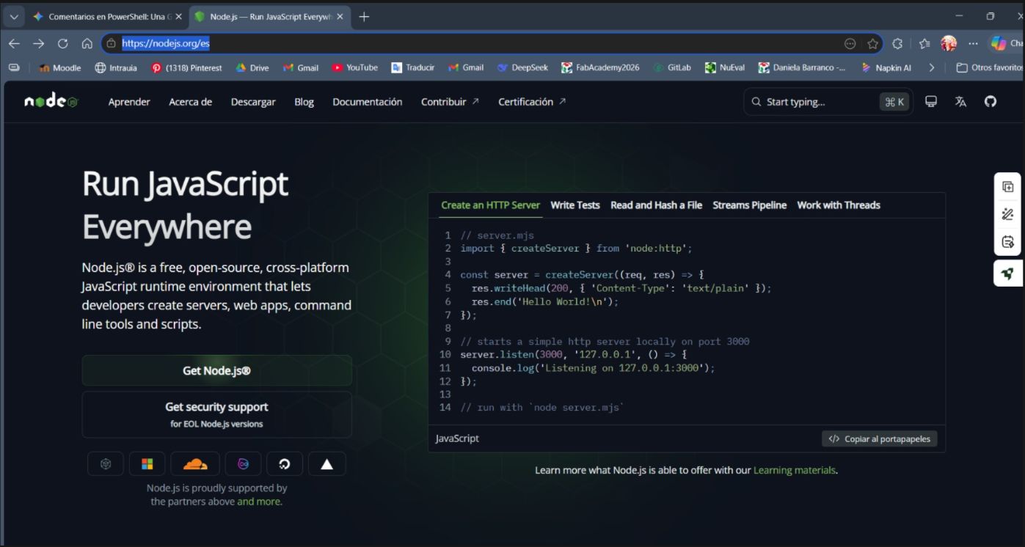Open the Pinterest bookmark
1025x547 pixels.
(186, 67)
